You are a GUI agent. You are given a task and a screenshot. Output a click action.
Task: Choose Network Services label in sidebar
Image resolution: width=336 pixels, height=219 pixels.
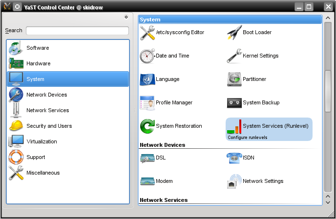tap(48, 110)
